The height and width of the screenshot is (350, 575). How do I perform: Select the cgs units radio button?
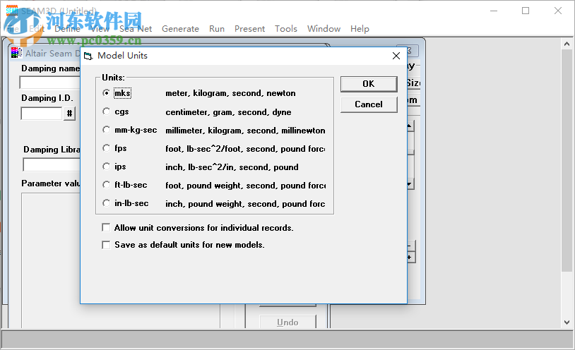click(x=107, y=111)
